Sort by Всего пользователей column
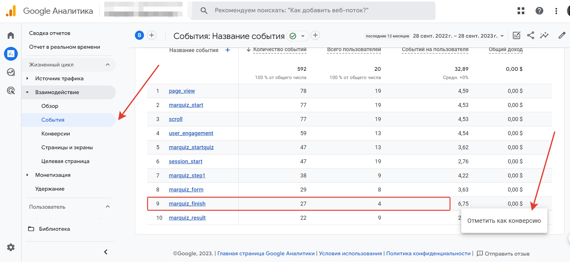The height and width of the screenshot is (262, 570). (x=354, y=50)
